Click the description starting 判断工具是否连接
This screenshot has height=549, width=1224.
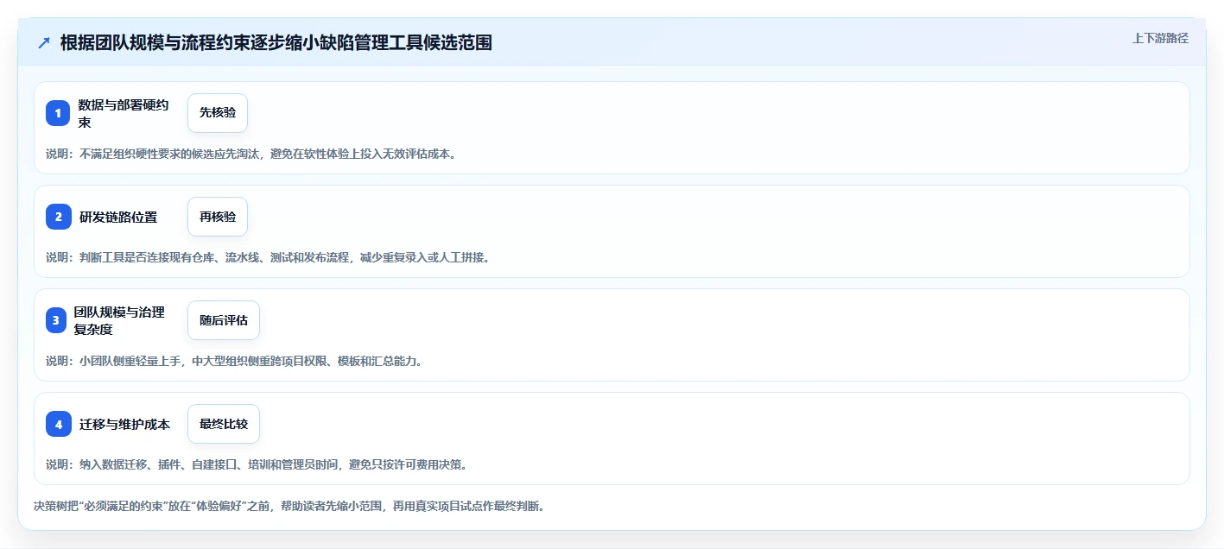point(268,257)
